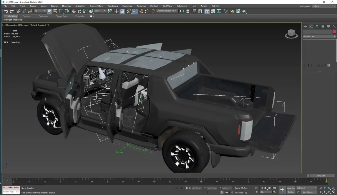The height and width of the screenshot is (195, 337).
Task: Open the Hierarchy panel tab icon
Action: tap(317, 26)
